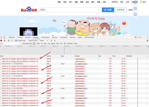Click in the network Filter text box
Viewport: 149px width, 107px height.
click(9, 43)
